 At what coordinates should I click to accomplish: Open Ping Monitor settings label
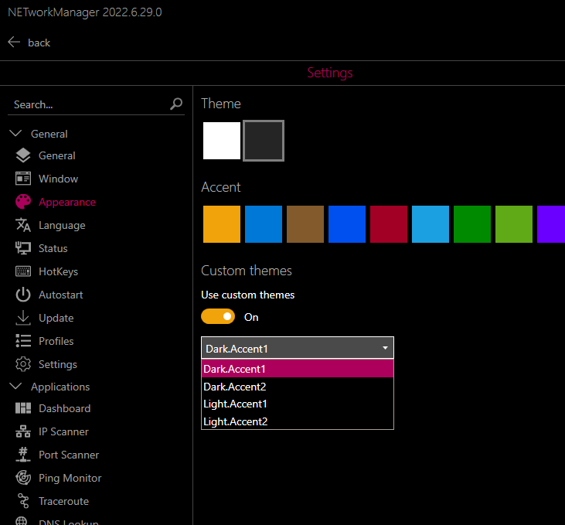tap(70, 478)
